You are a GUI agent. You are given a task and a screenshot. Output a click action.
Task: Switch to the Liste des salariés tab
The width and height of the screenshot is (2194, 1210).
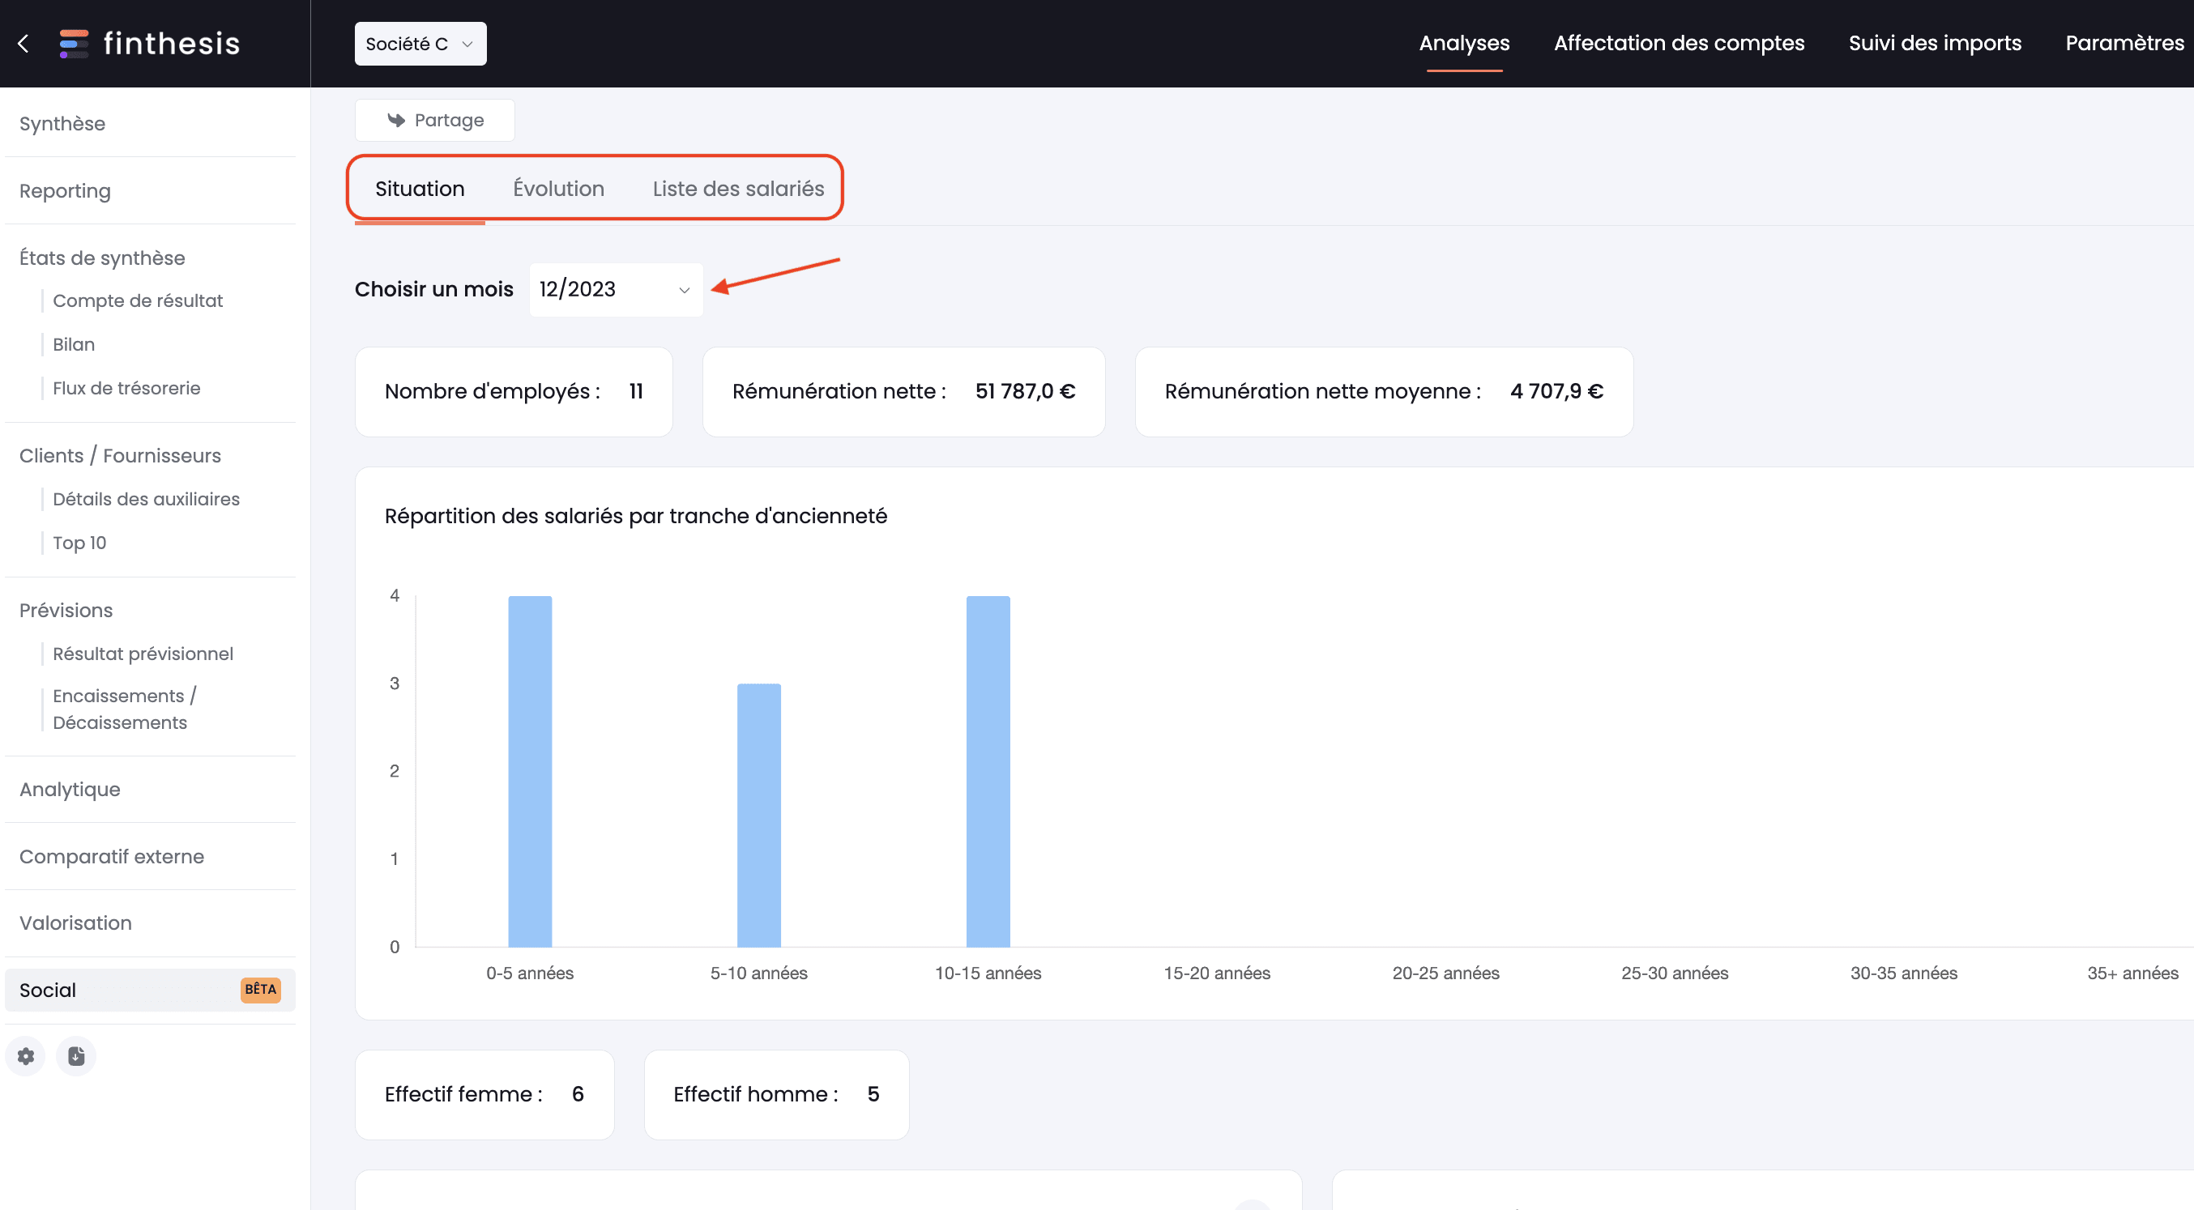(738, 188)
